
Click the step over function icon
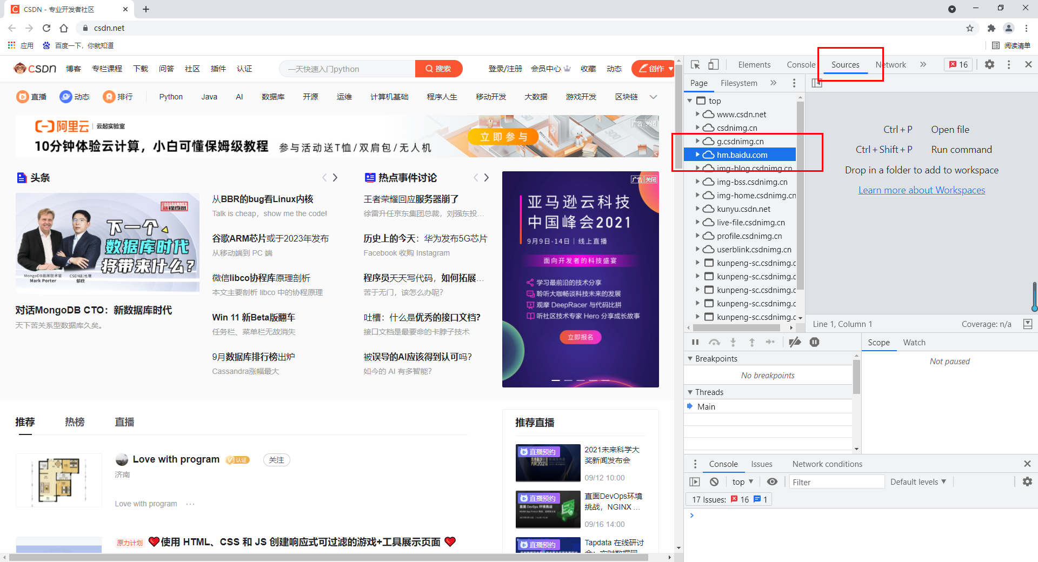(x=714, y=342)
